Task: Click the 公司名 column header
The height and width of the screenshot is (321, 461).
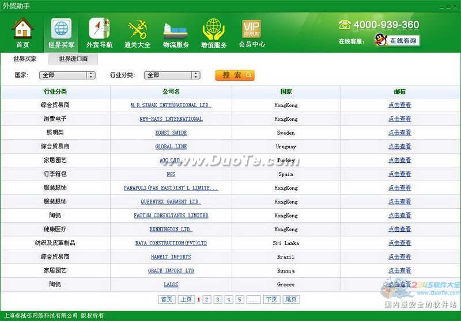Action: click(171, 91)
